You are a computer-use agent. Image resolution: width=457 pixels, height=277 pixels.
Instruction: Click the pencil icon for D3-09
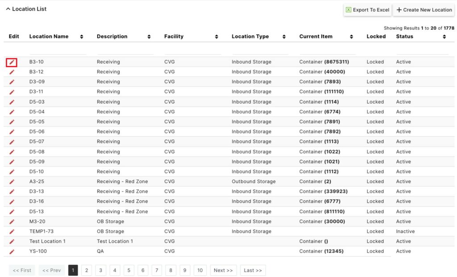(12, 82)
